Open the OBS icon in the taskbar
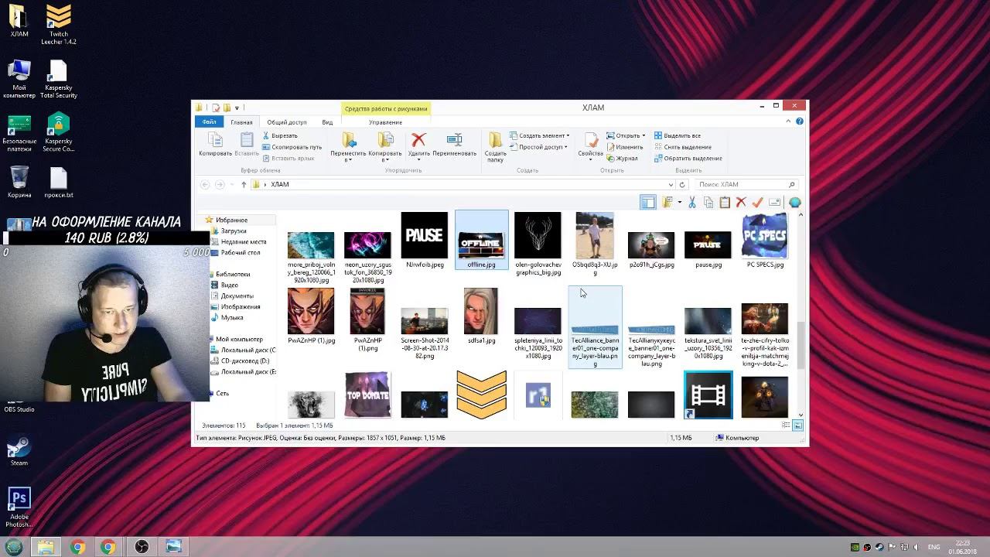This screenshot has height=557, width=990. 142,547
